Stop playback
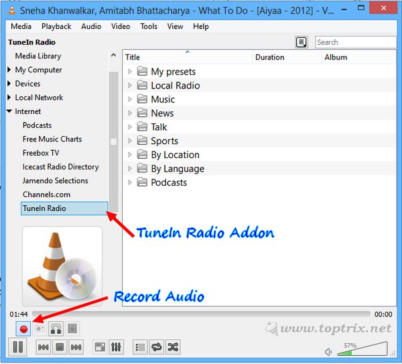Image resolution: width=402 pixels, height=364 pixels. 60,347
